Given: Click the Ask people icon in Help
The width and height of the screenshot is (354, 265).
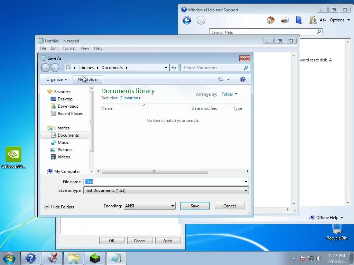Looking at the screenshot, I should tap(313, 20).
